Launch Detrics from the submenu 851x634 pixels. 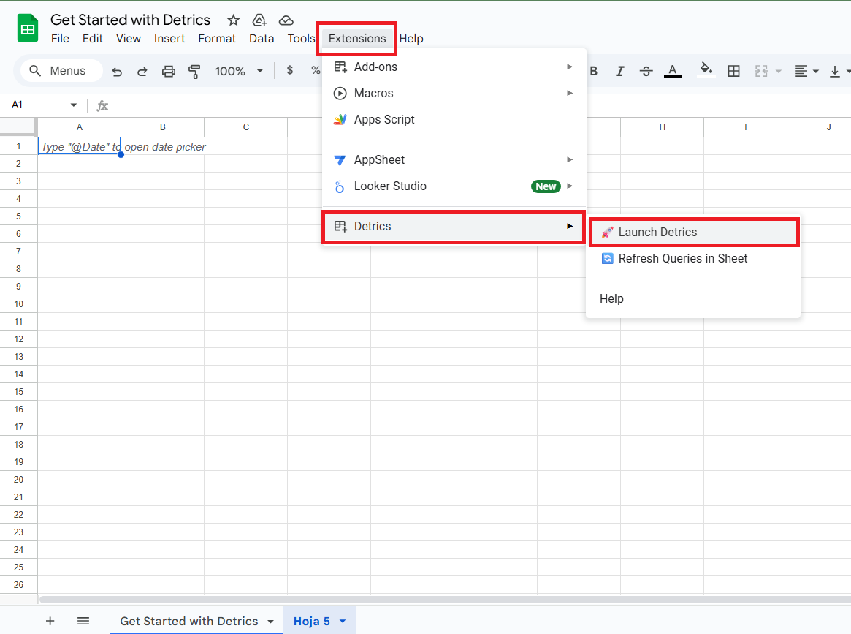[x=692, y=232]
